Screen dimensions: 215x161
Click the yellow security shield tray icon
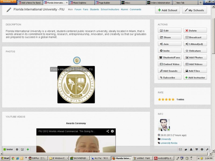pyautogui.click(x=202, y=158)
